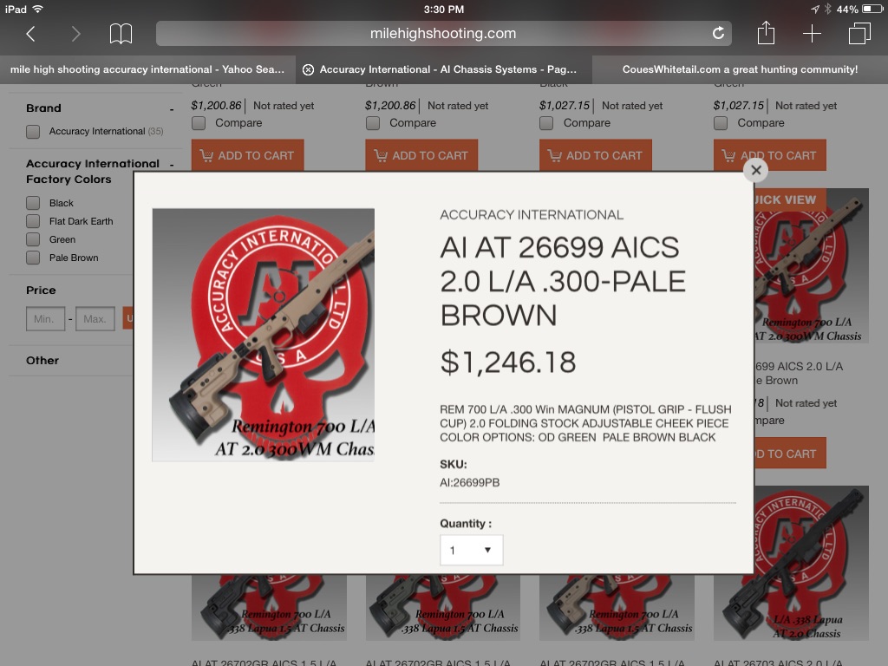Add a new Safari tab with plus icon
The width and height of the screenshot is (888, 666).
[812, 34]
